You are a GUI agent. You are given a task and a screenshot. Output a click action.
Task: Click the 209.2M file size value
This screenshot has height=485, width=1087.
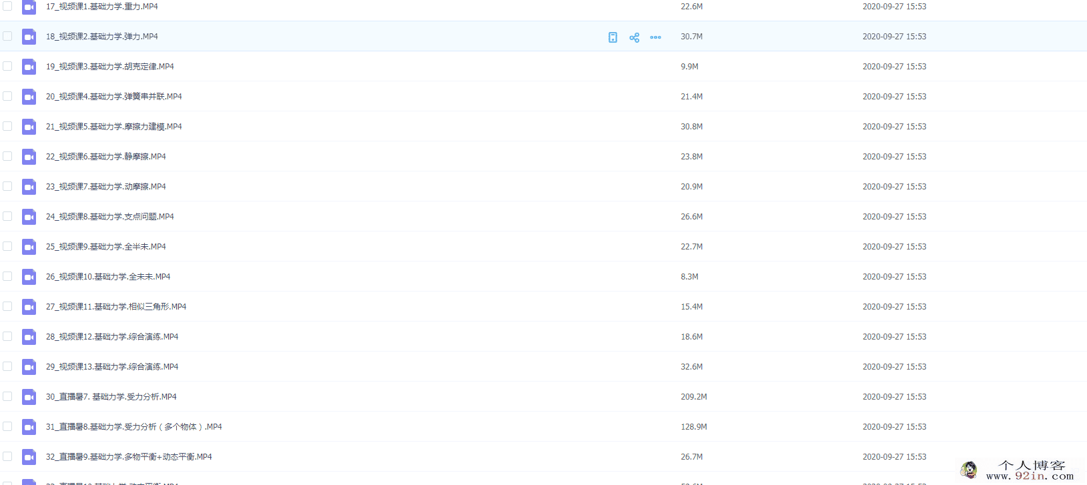(694, 397)
